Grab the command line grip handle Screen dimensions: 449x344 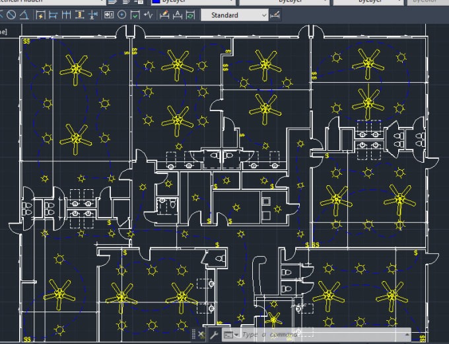click(x=194, y=334)
